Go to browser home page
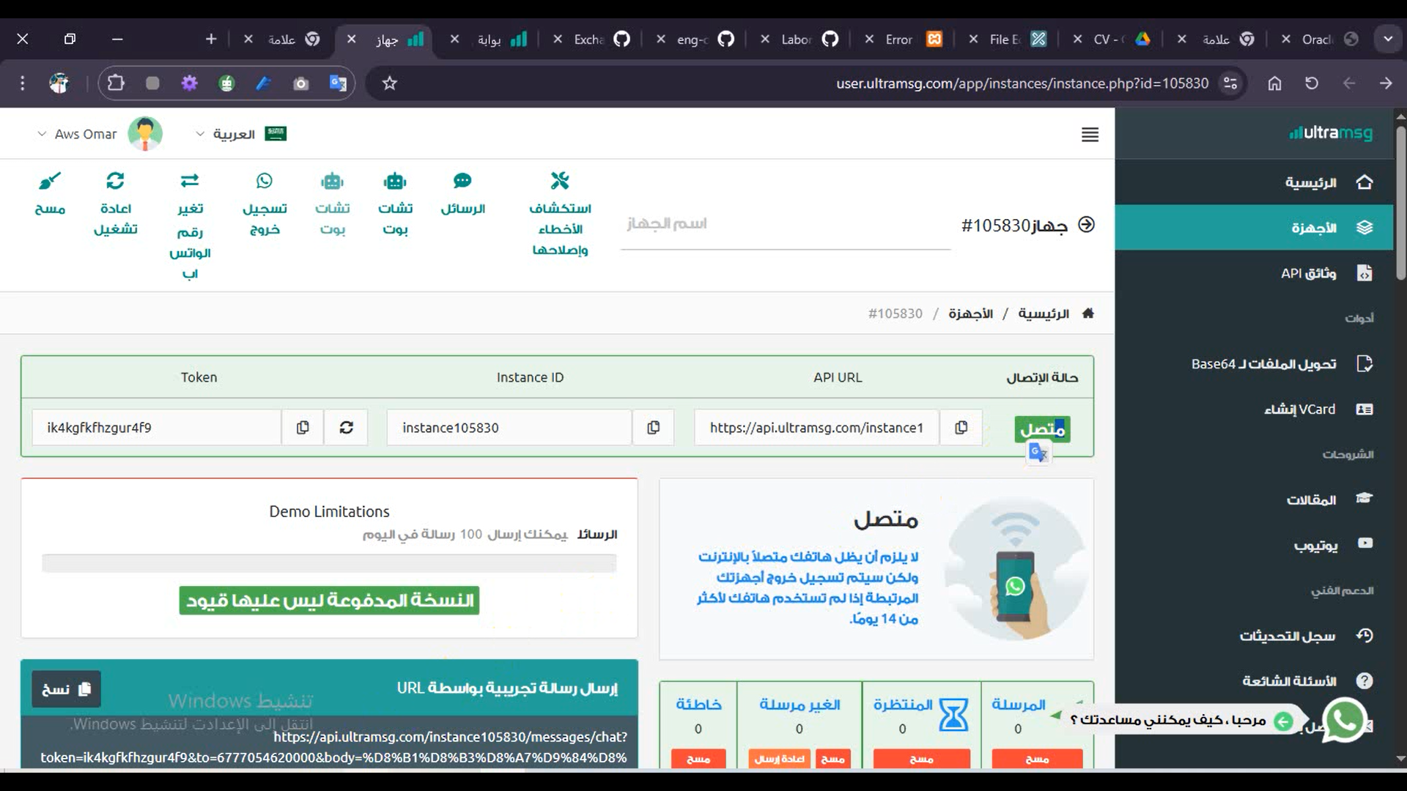The width and height of the screenshot is (1407, 791). click(x=1274, y=83)
